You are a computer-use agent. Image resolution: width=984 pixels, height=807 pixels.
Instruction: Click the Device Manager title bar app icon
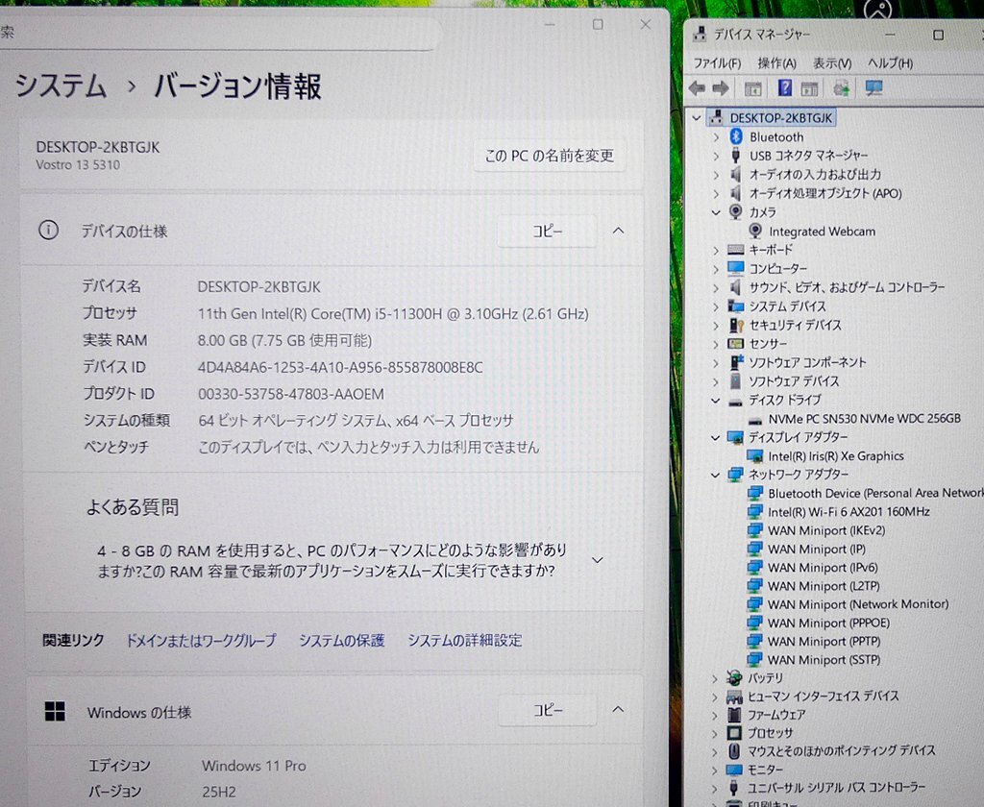[x=700, y=34]
